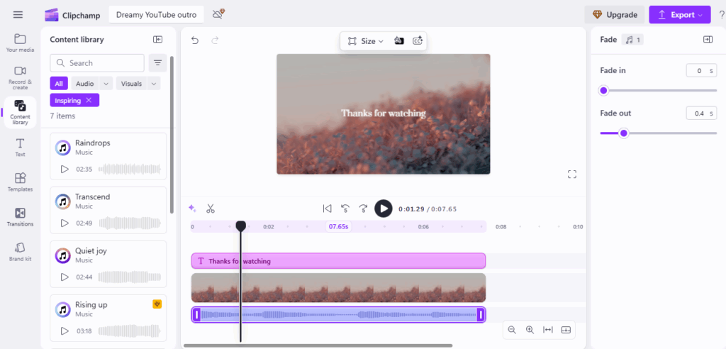The width and height of the screenshot is (726, 349).
Task: Click the video preview canvas
Action: [384, 114]
